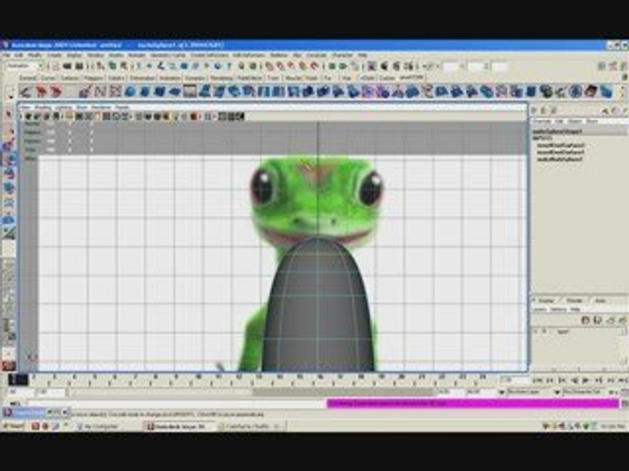Open the Shading menu in the viewport panel
The image size is (629, 471).
click(43, 107)
